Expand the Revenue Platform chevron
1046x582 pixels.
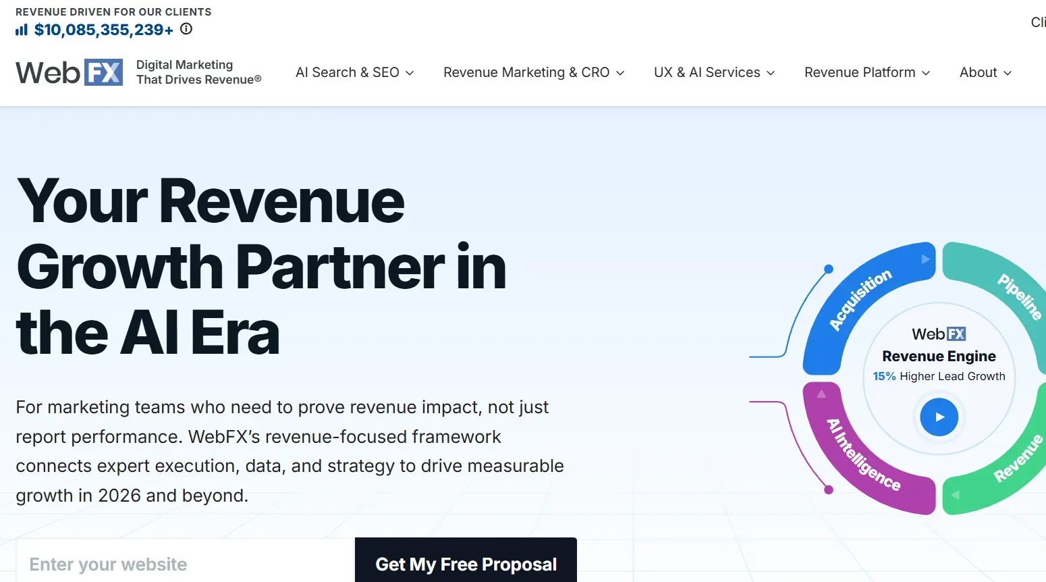926,73
